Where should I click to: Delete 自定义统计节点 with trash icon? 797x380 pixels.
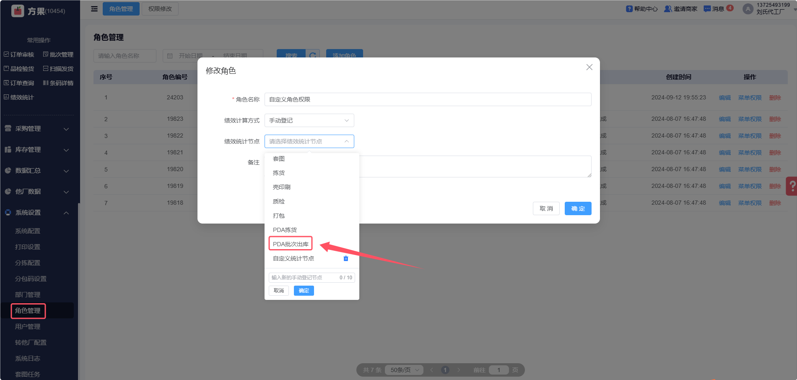pos(346,258)
